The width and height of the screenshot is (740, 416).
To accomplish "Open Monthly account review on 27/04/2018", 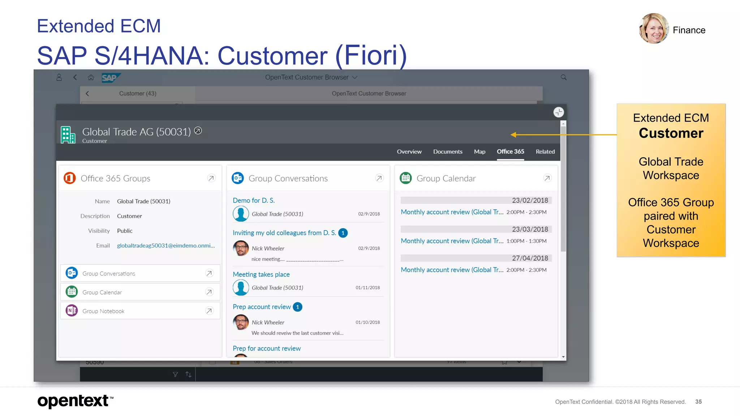I will click(452, 270).
